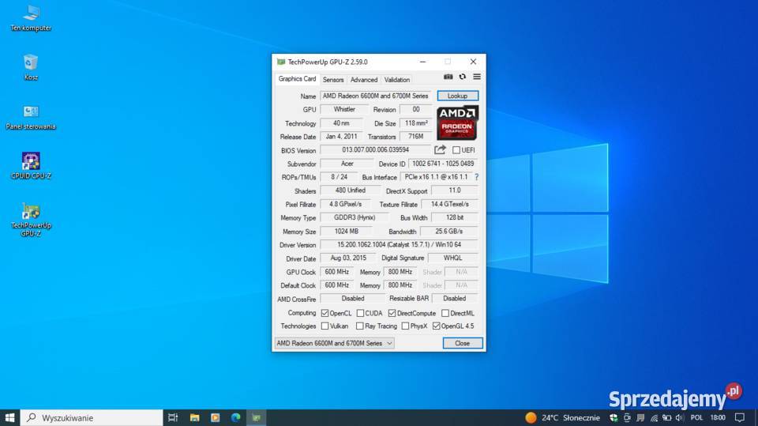Select the CPUID CPU-Z desktop shortcut
Screen dimensions: 758x426
31,166
